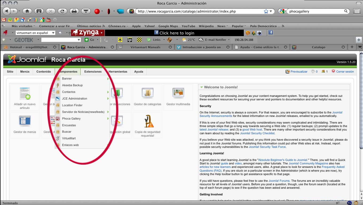Switch to the Catalogo browser tab
Viewport: 363px width, 205px height.
coord(318,47)
